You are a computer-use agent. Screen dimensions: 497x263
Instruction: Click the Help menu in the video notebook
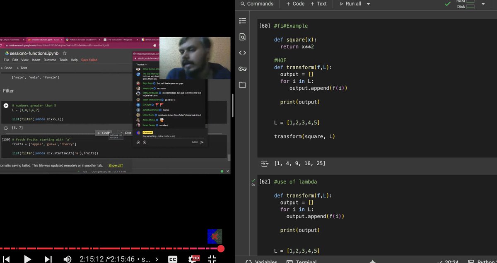coord(74,60)
